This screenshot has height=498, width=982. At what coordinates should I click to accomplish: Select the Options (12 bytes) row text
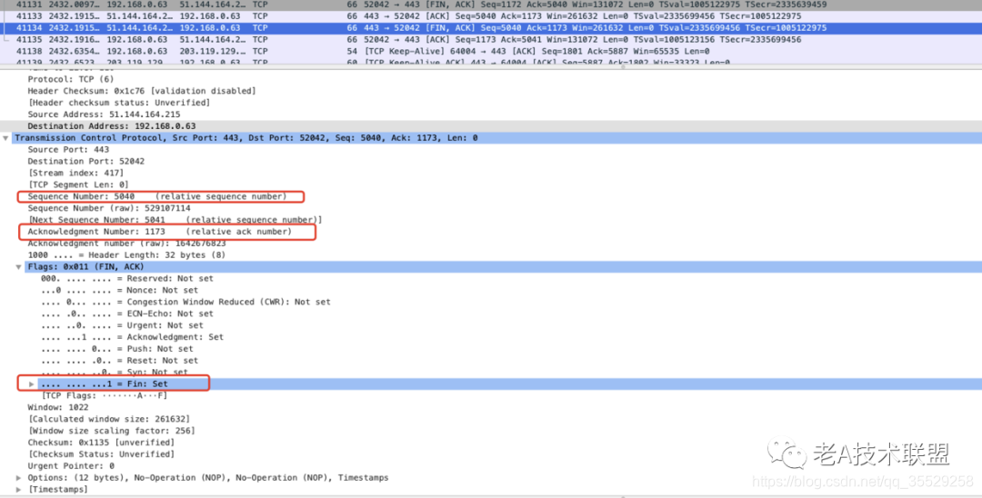[208, 478]
